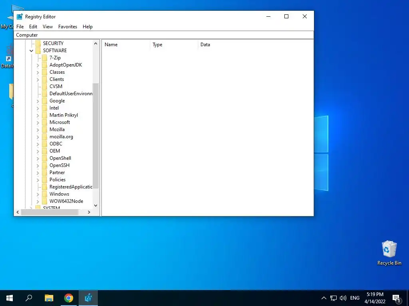Click horizontal scrollbar right arrow
The height and width of the screenshot is (306, 409).
click(x=89, y=212)
